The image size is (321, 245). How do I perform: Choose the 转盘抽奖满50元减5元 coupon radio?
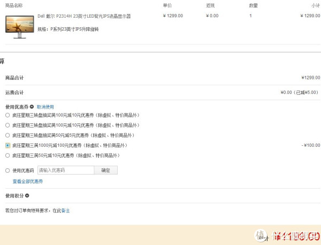pyautogui.click(x=7, y=136)
